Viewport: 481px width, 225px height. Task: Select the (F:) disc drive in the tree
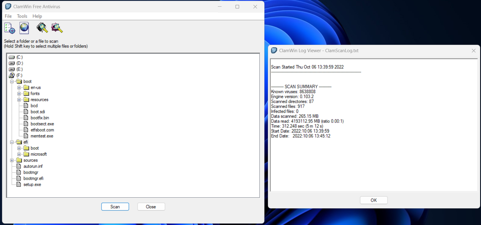19,75
